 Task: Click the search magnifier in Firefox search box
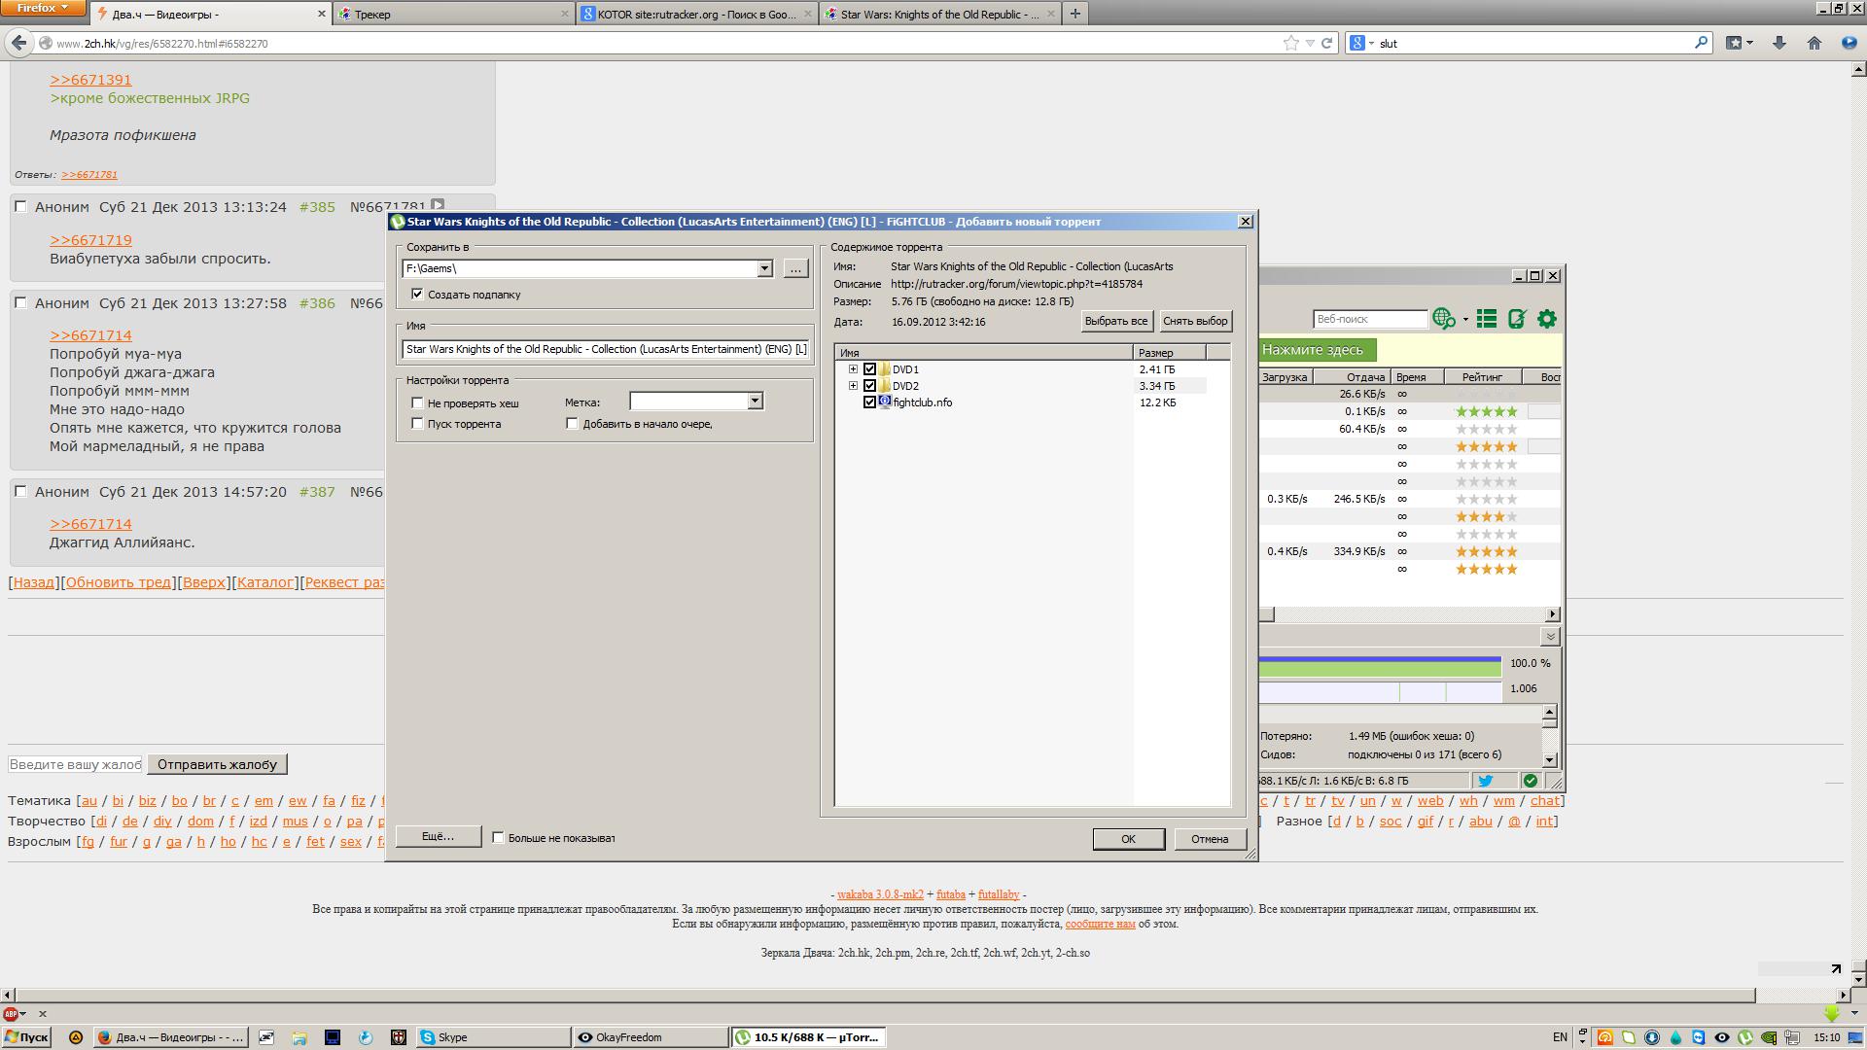(1702, 43)
